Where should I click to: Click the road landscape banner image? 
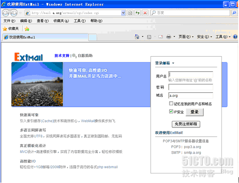point(37,84)
